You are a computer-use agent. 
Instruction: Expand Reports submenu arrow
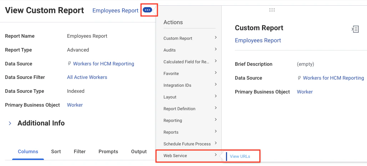click(x=216, y=131)
